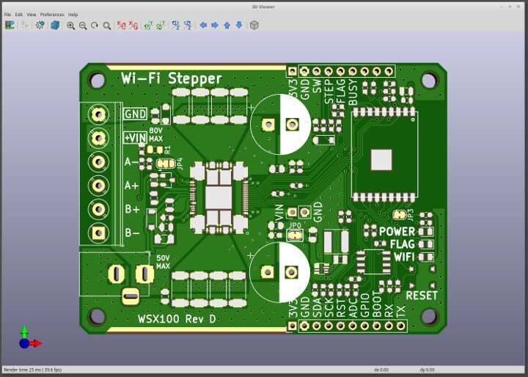The image size is (528, 377).
Task: Click the "Wi-Fi Stepper" silkscreen text on the board
Action: point(172,78)
